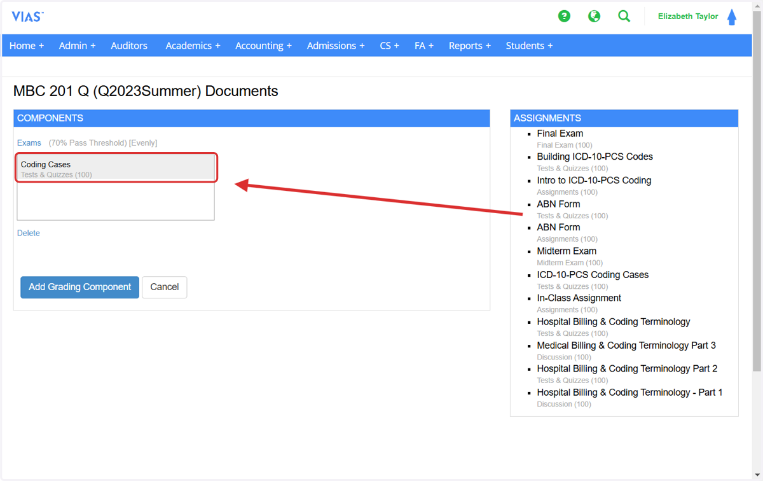Open the help question mark icon
Viewport: 763px width, 481px height.
pos(564,17)
